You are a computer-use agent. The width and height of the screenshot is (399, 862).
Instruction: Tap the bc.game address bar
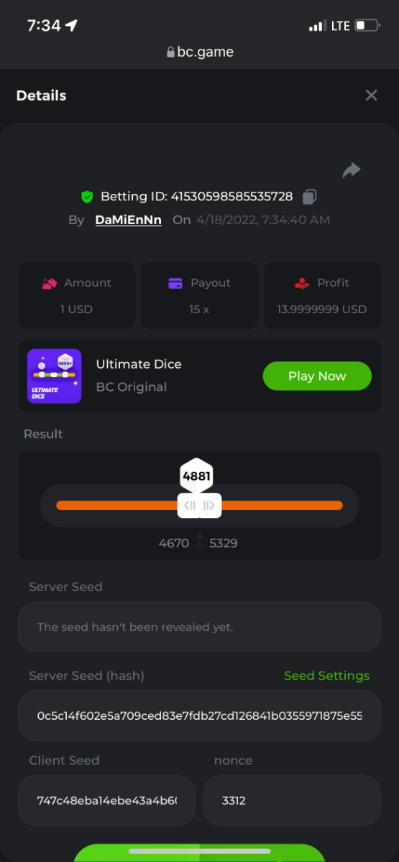[x=200, y=52]
